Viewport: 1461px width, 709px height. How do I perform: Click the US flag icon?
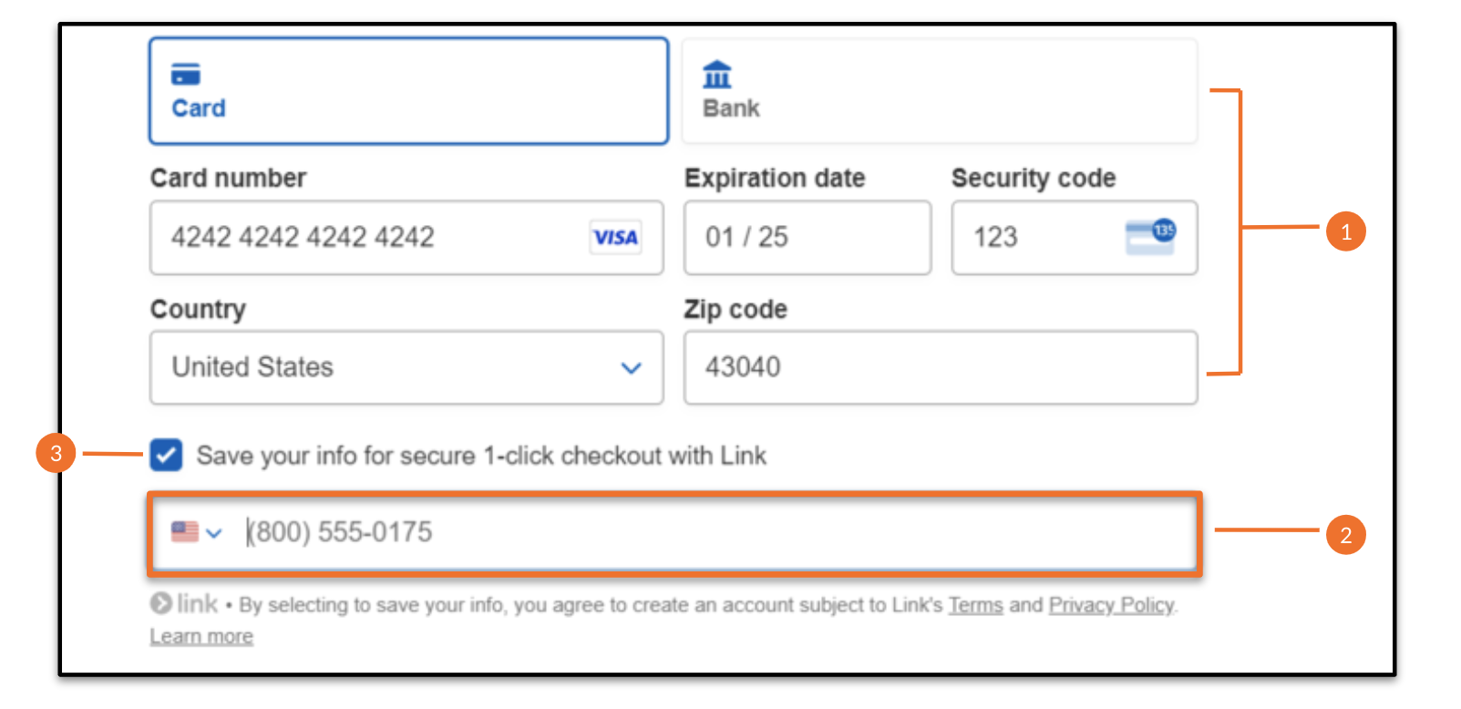[185, 531]
